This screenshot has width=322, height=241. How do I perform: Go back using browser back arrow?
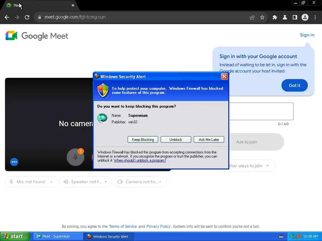click(x=7, y=17)
